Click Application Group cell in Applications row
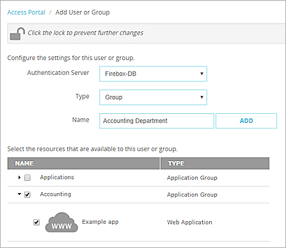Viewport: 286px width, 248px height. click(192, 178)
